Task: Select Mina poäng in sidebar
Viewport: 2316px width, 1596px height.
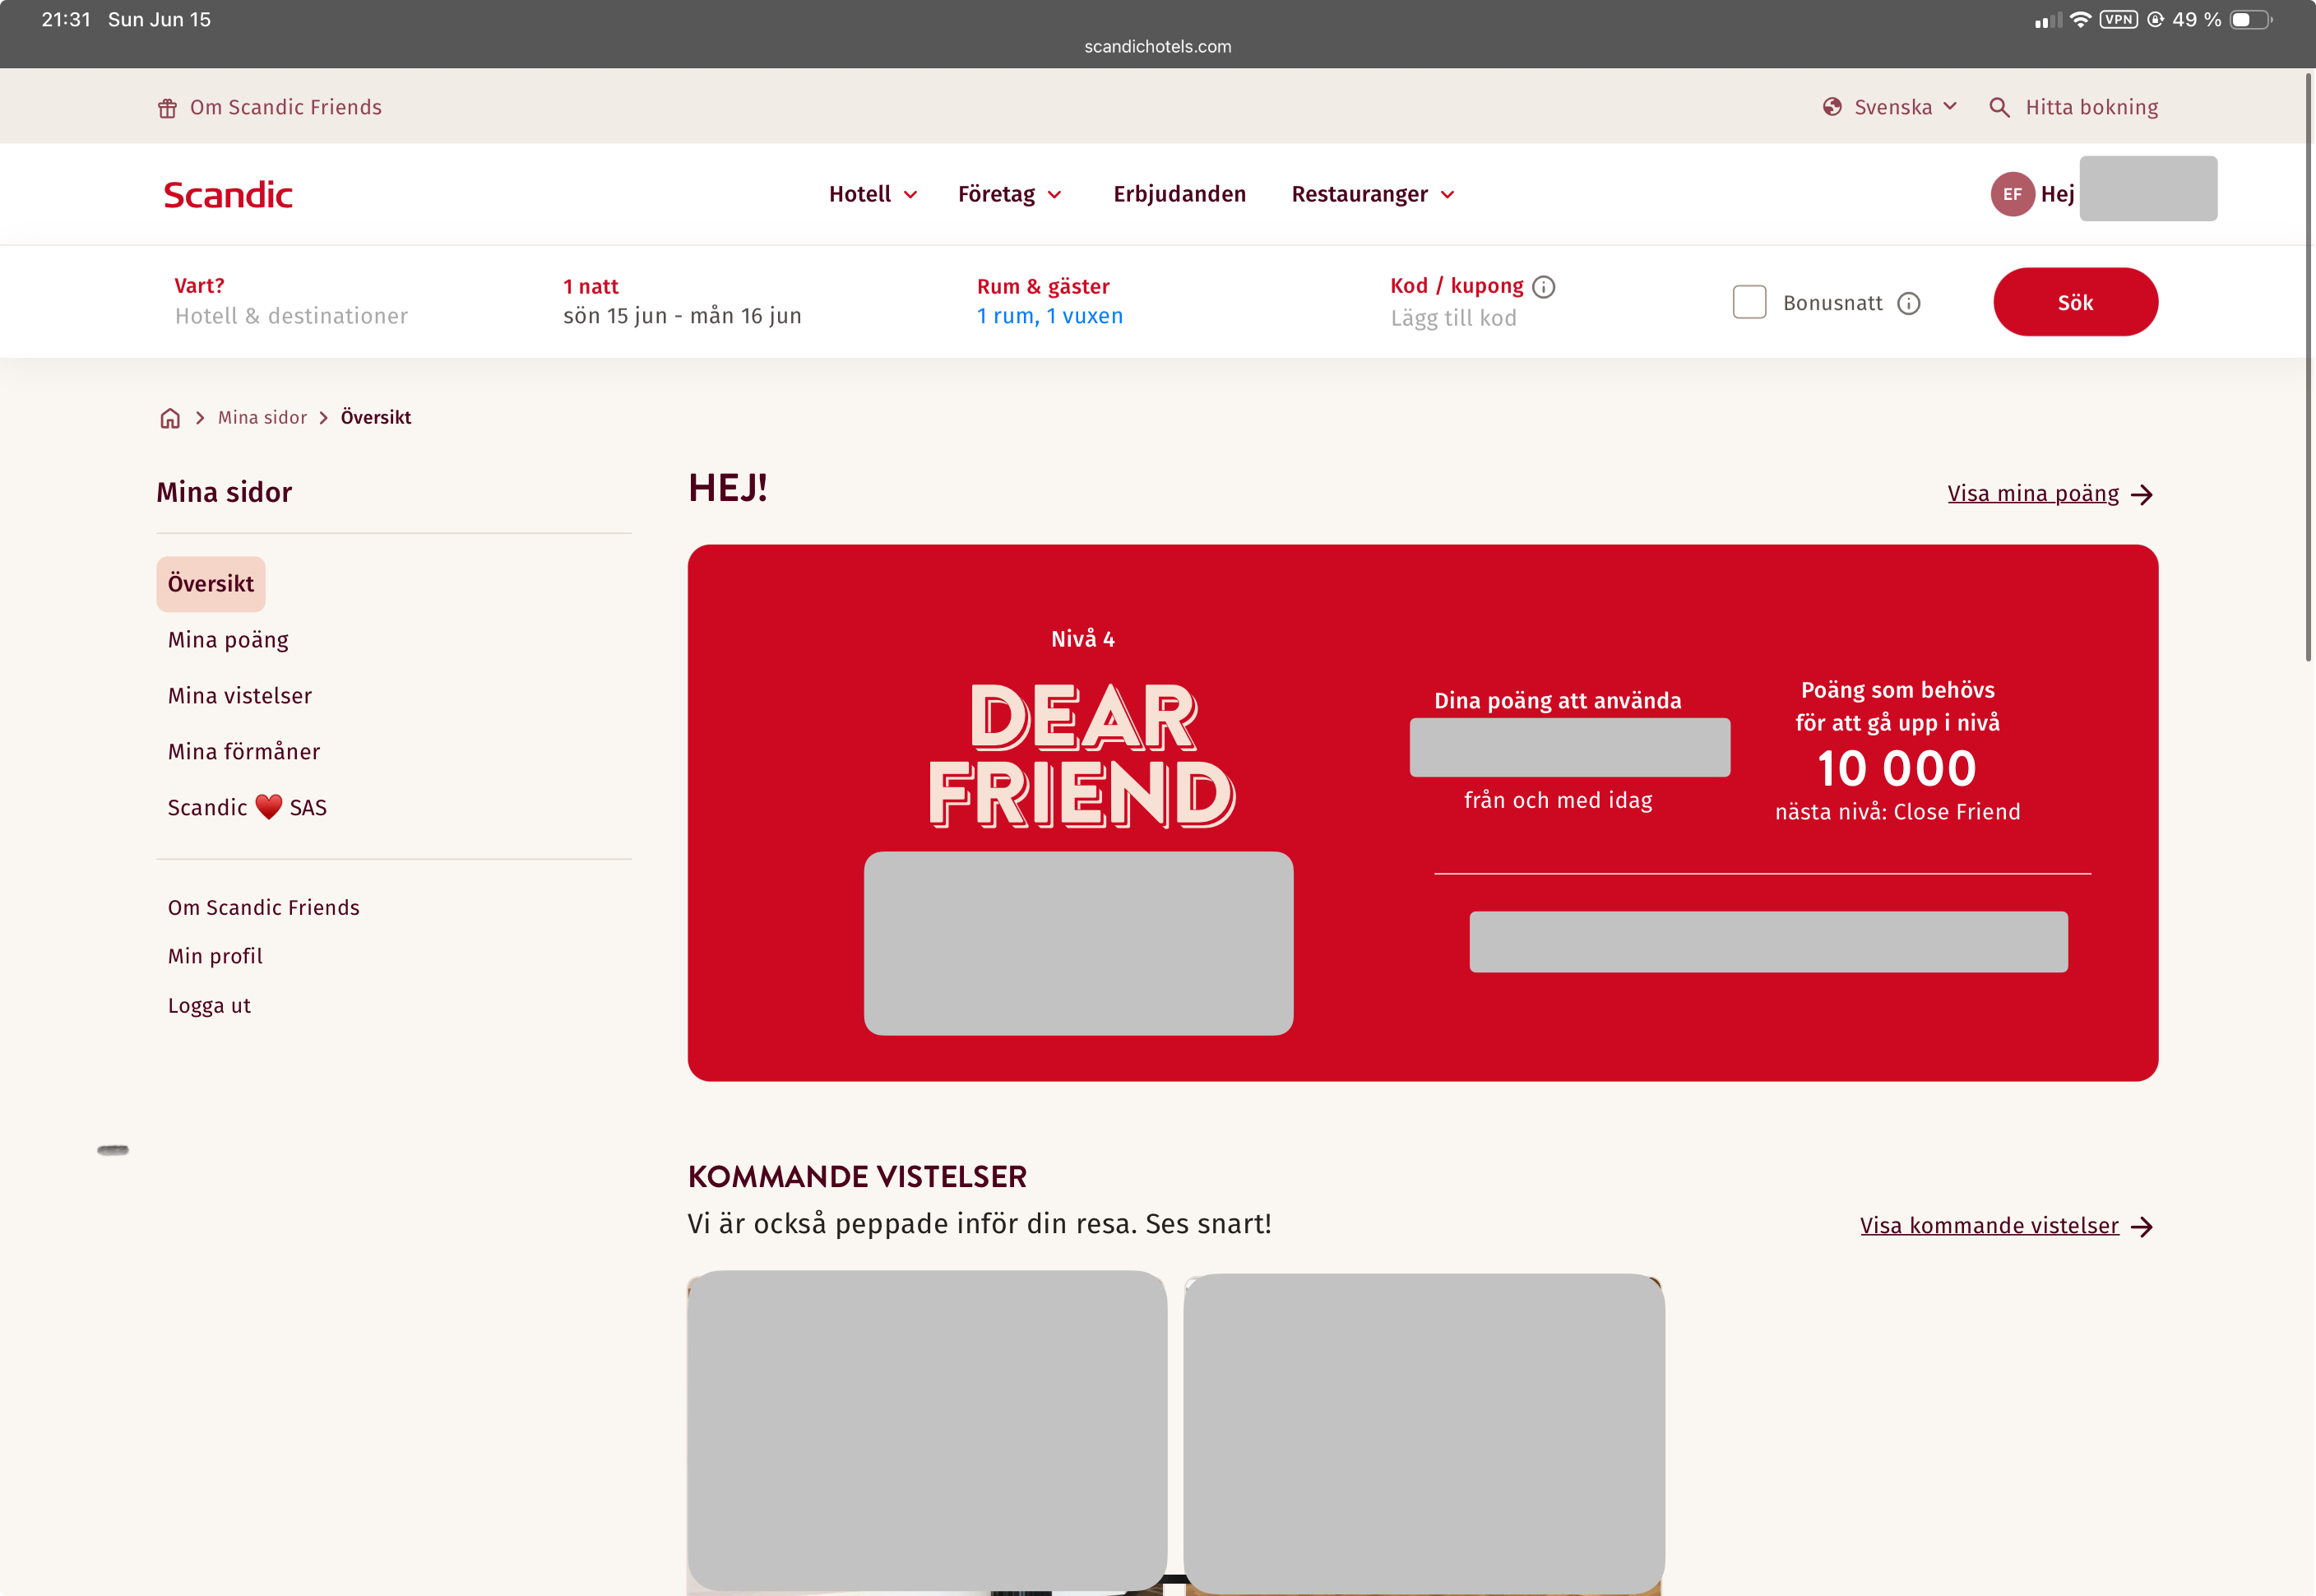Action: click(228, 640)
